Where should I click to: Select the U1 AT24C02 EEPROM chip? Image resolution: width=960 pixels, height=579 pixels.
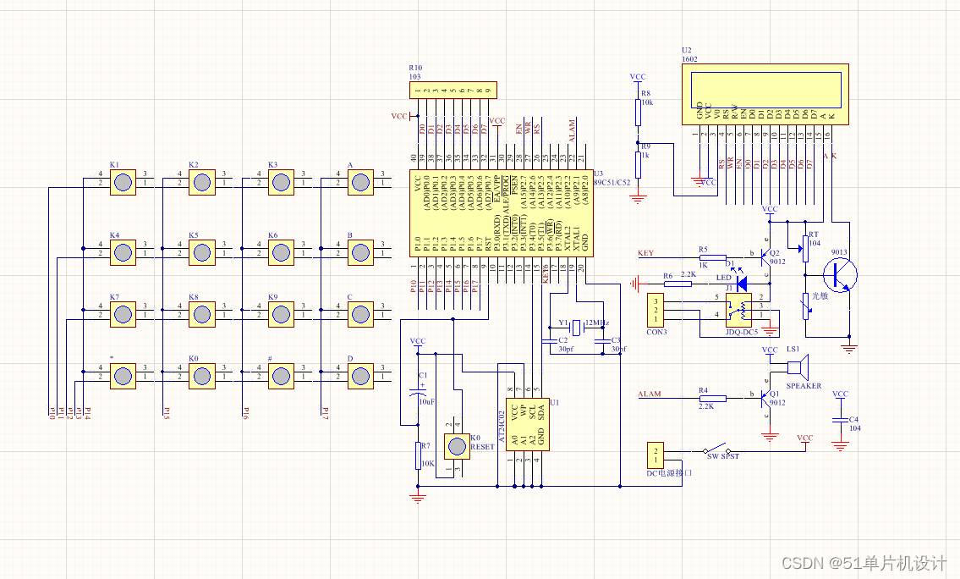pyautogui.click(x=527, y=425)
